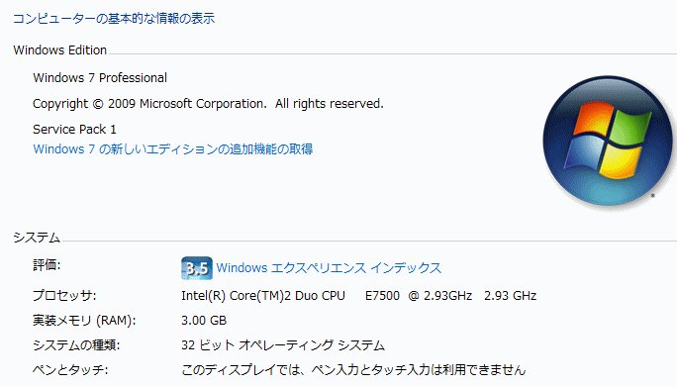Click the Service Pack 1 text
The width and height of the screenshot is (677, 387).
pyautogui.click(x=74, y=129)
